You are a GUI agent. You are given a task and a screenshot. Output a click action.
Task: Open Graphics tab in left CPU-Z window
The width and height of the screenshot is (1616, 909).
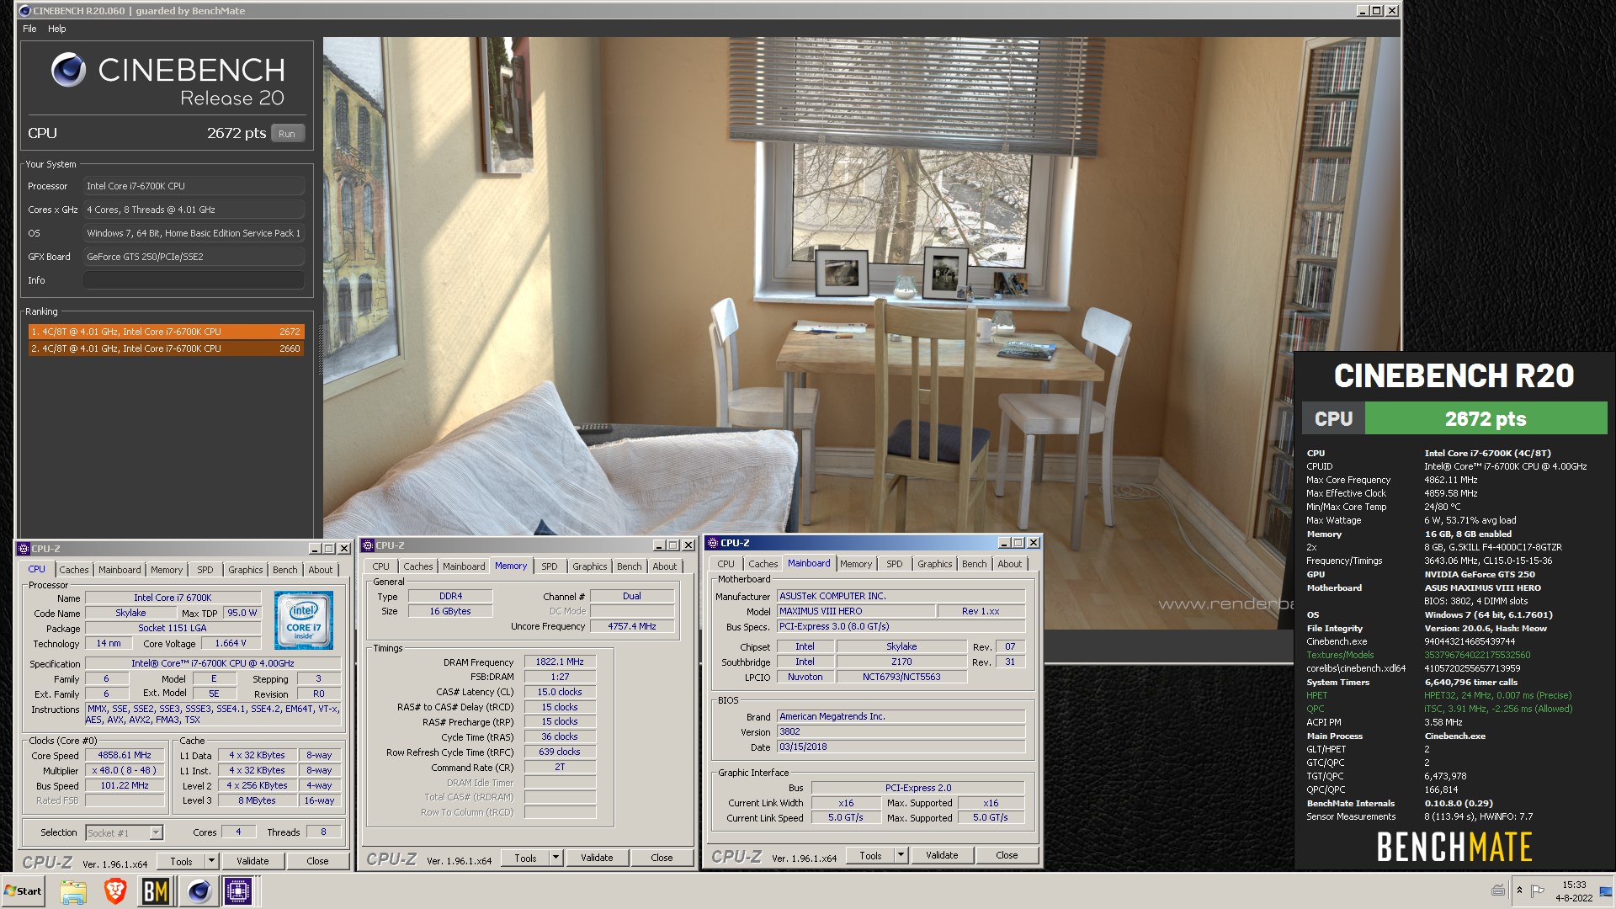(246, 570)
